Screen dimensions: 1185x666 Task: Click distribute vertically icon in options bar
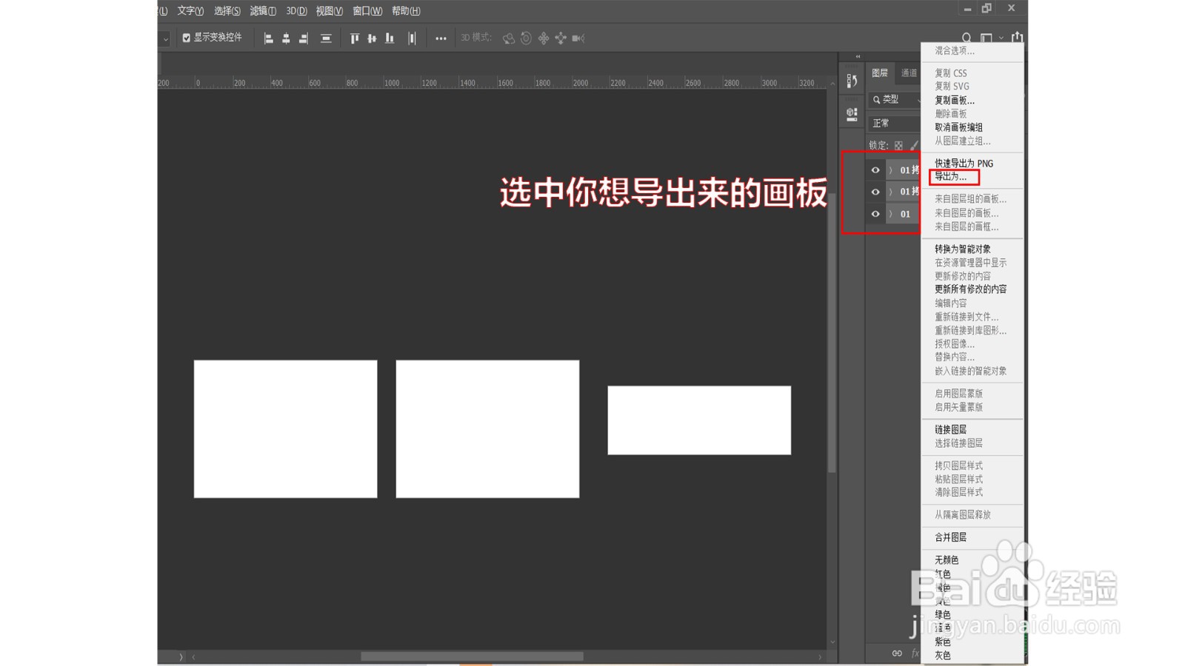[x=326, y=38]
